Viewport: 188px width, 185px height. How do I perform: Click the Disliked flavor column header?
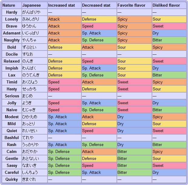[x=169, y=5]
